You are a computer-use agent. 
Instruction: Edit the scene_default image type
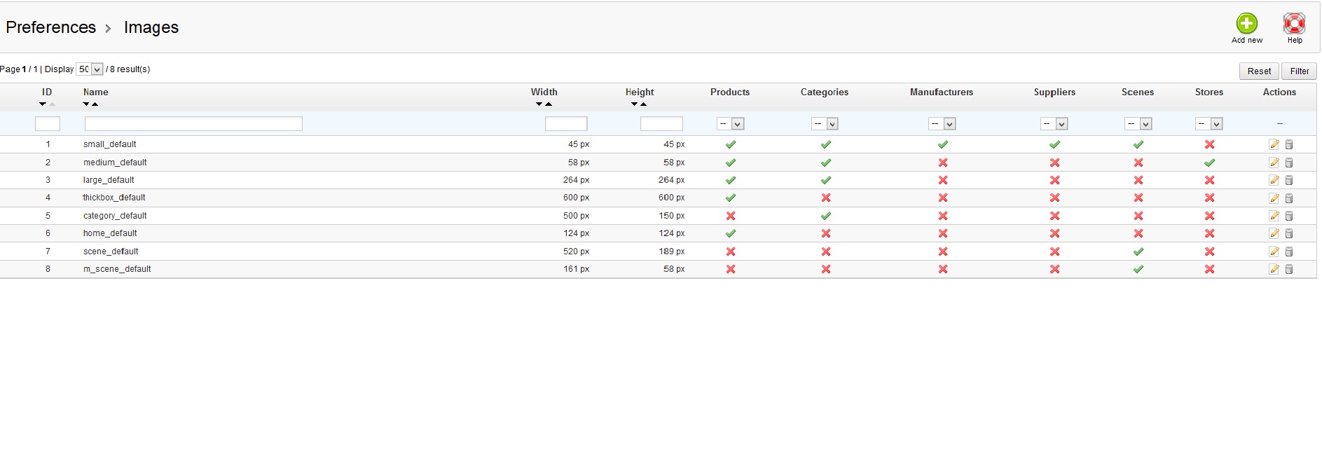tap(1274, 252)
